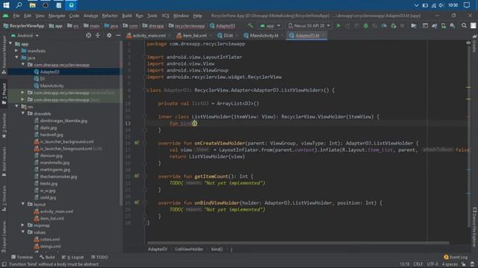Screen dimensions: 478x268
Task: Click the Attach Debugger to Android Process icon
Action: click(394, 26)
